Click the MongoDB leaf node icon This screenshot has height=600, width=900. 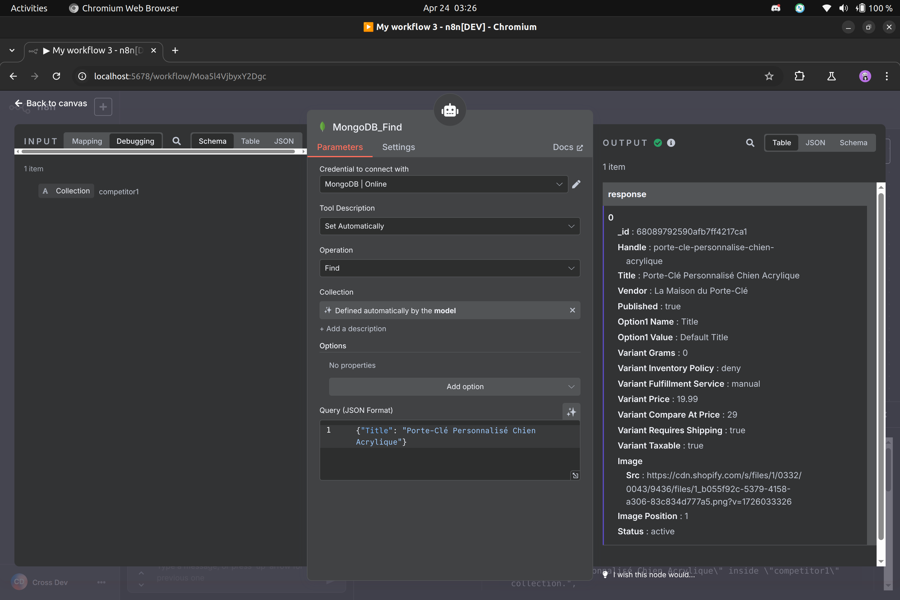coord(322,127)
